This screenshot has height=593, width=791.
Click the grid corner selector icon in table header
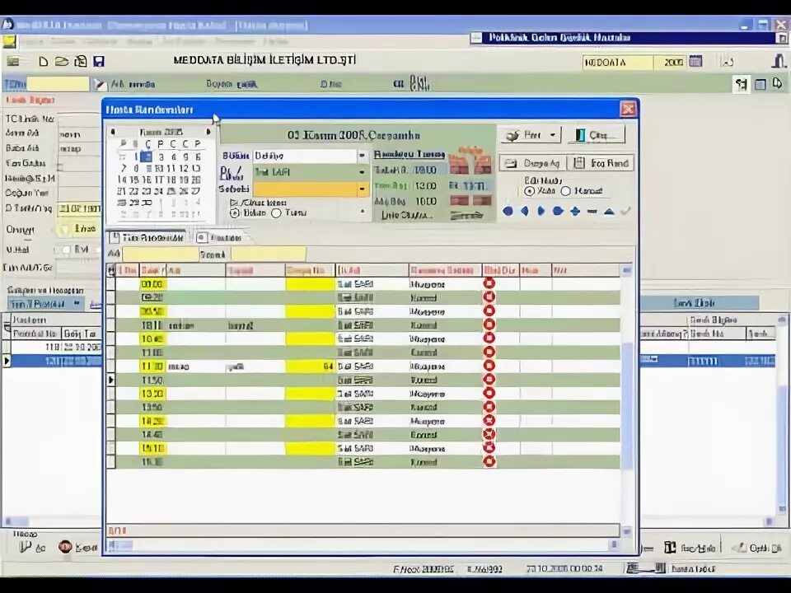pyautogui.click(x=111, y=271)
